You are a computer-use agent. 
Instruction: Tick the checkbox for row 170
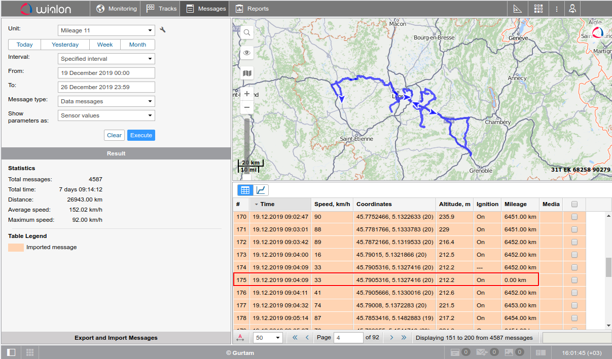click(x=574, y=217)
